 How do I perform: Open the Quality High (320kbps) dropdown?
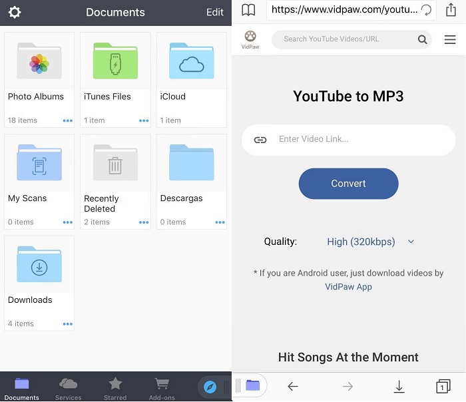tap(371, 242)
